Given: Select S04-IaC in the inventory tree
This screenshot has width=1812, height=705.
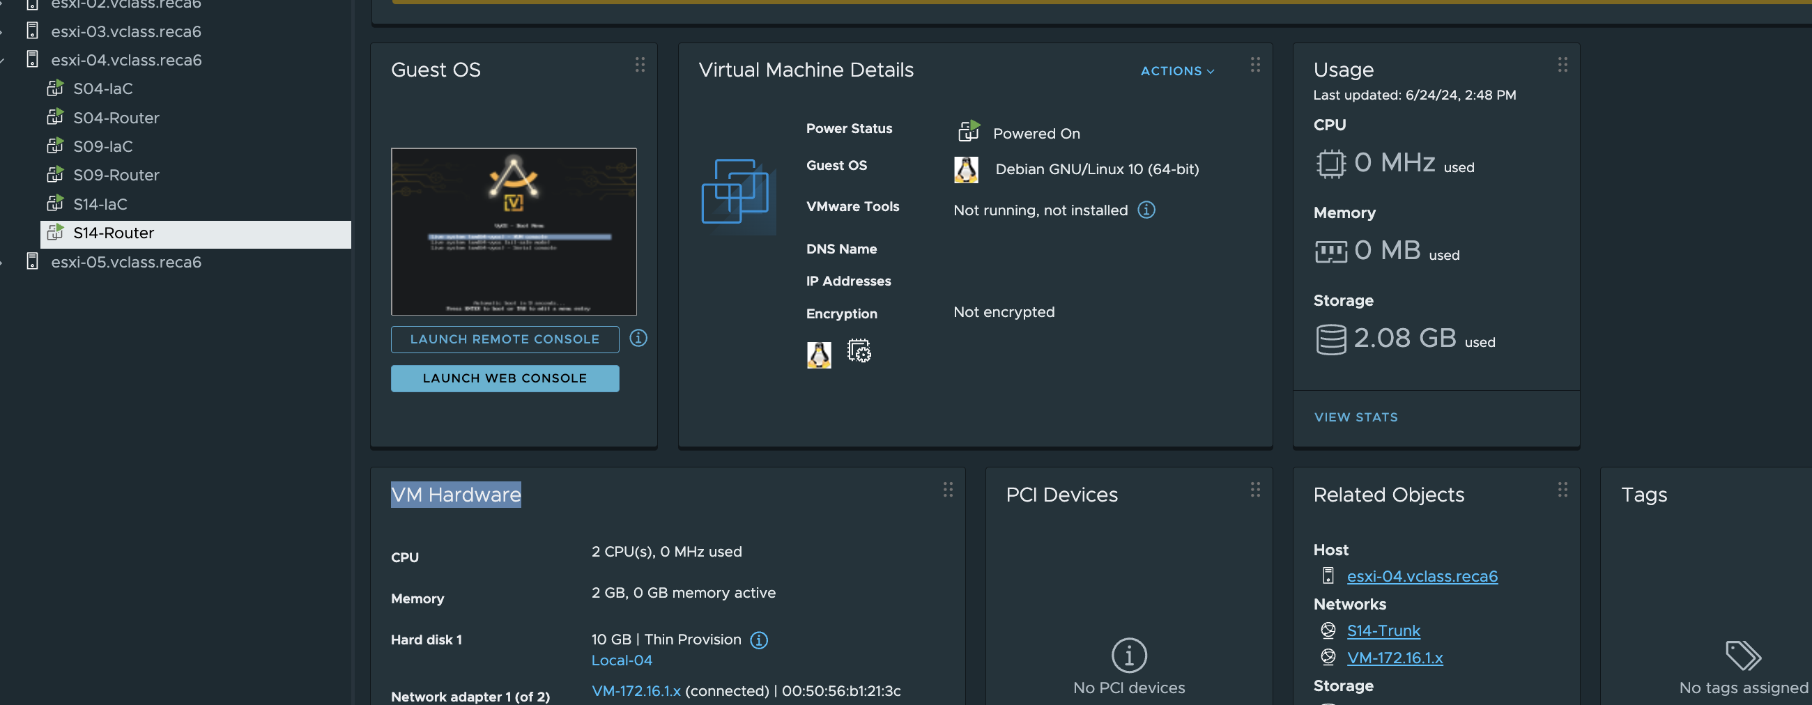Looking at the screenshot, I should click(103, 88).
